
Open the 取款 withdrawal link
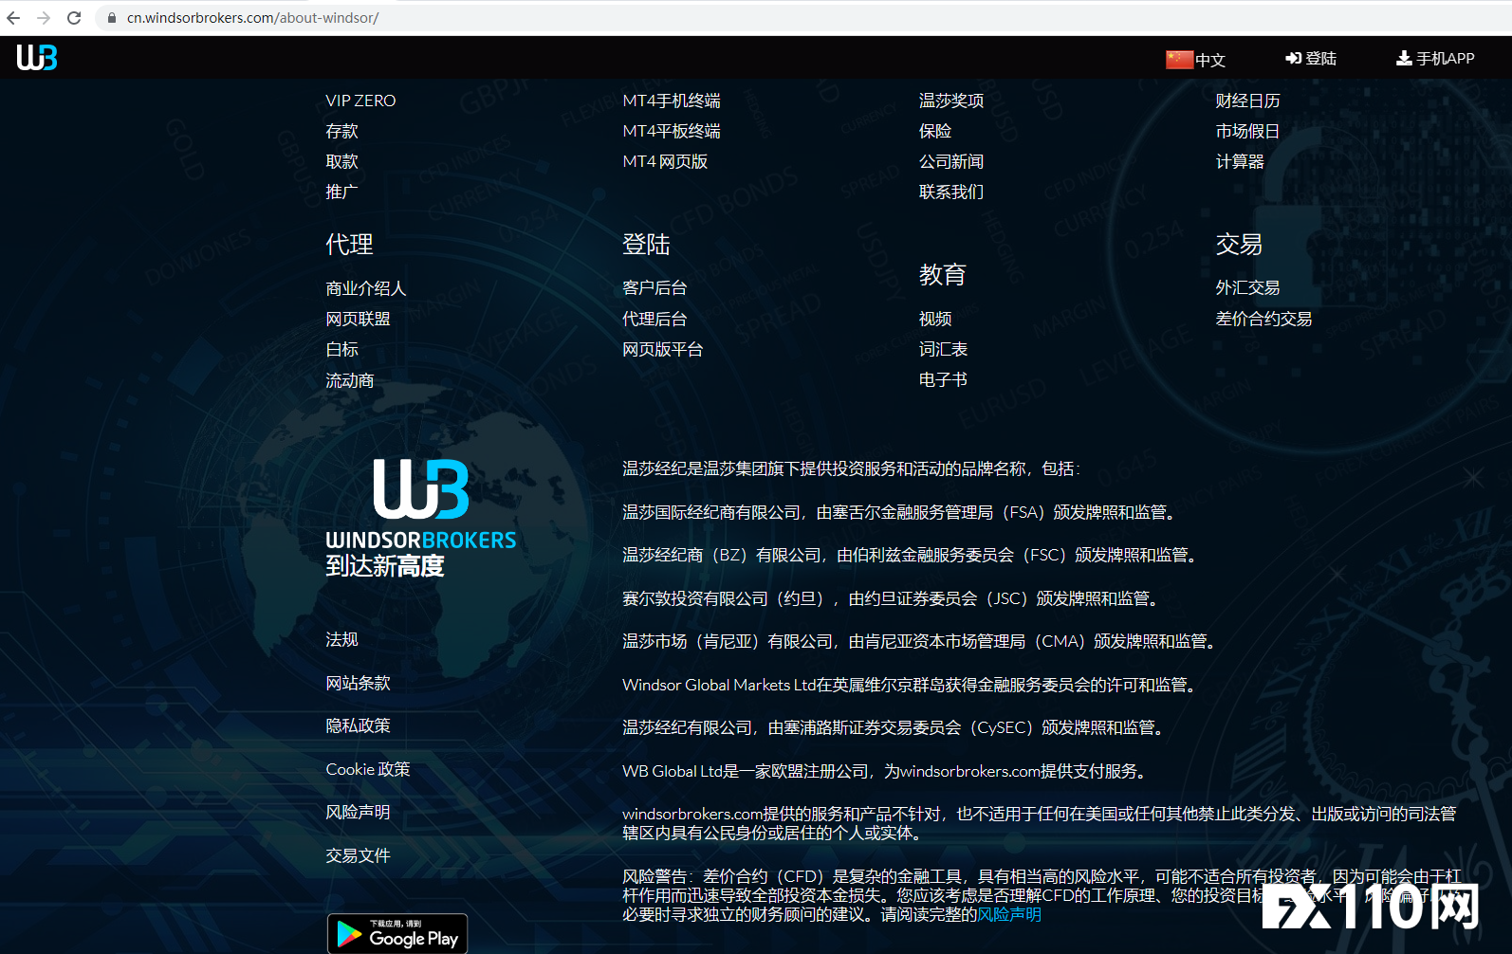(341, 161)
